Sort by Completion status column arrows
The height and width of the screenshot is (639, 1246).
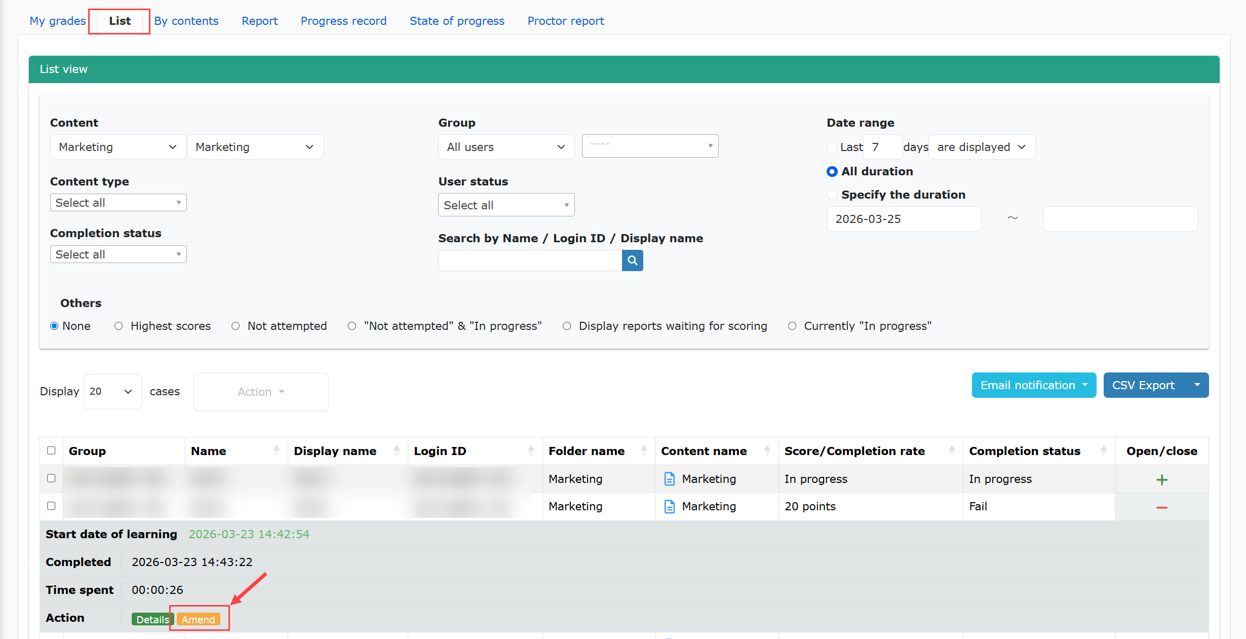1104,450
